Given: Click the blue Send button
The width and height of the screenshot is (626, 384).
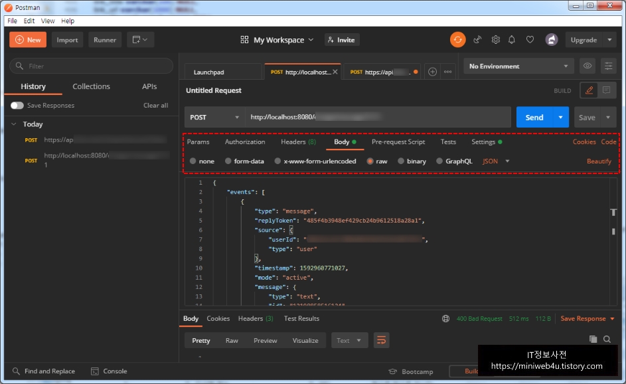Looking at the screenshot, I should [x=534, y=117].
